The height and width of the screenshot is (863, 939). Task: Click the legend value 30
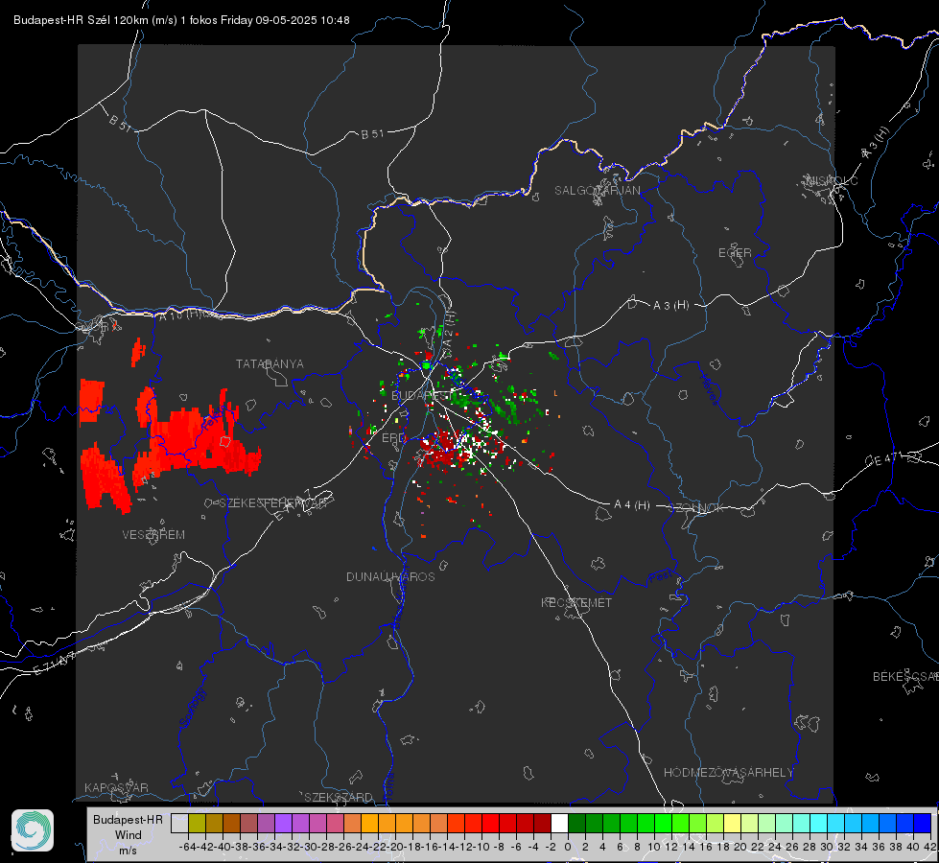point(827,847)
